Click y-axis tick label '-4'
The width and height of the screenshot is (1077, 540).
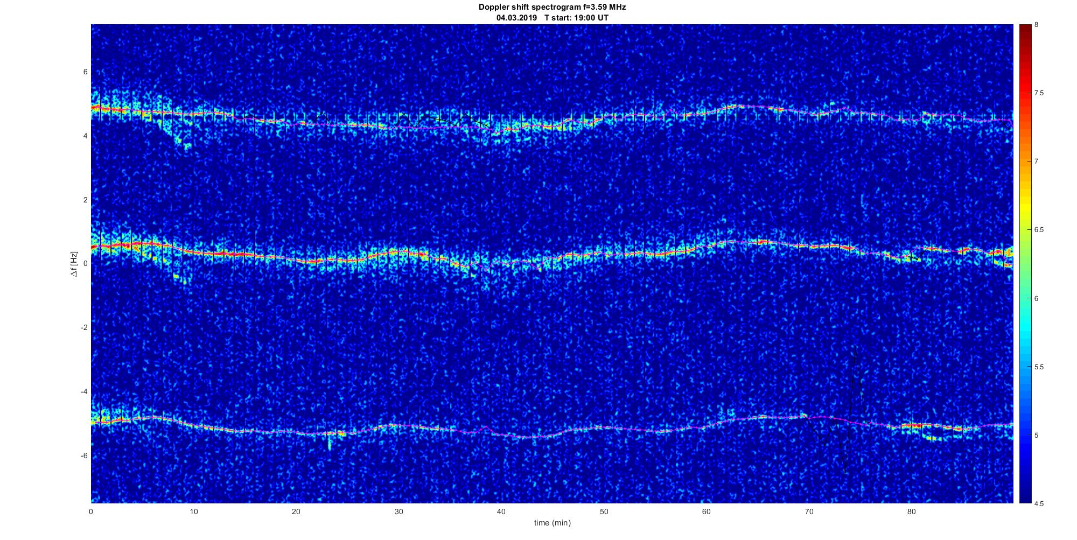[84, 391]
